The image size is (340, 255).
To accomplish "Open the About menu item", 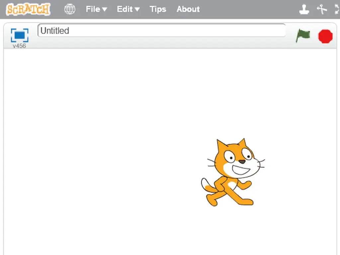I will pos(188,9).
